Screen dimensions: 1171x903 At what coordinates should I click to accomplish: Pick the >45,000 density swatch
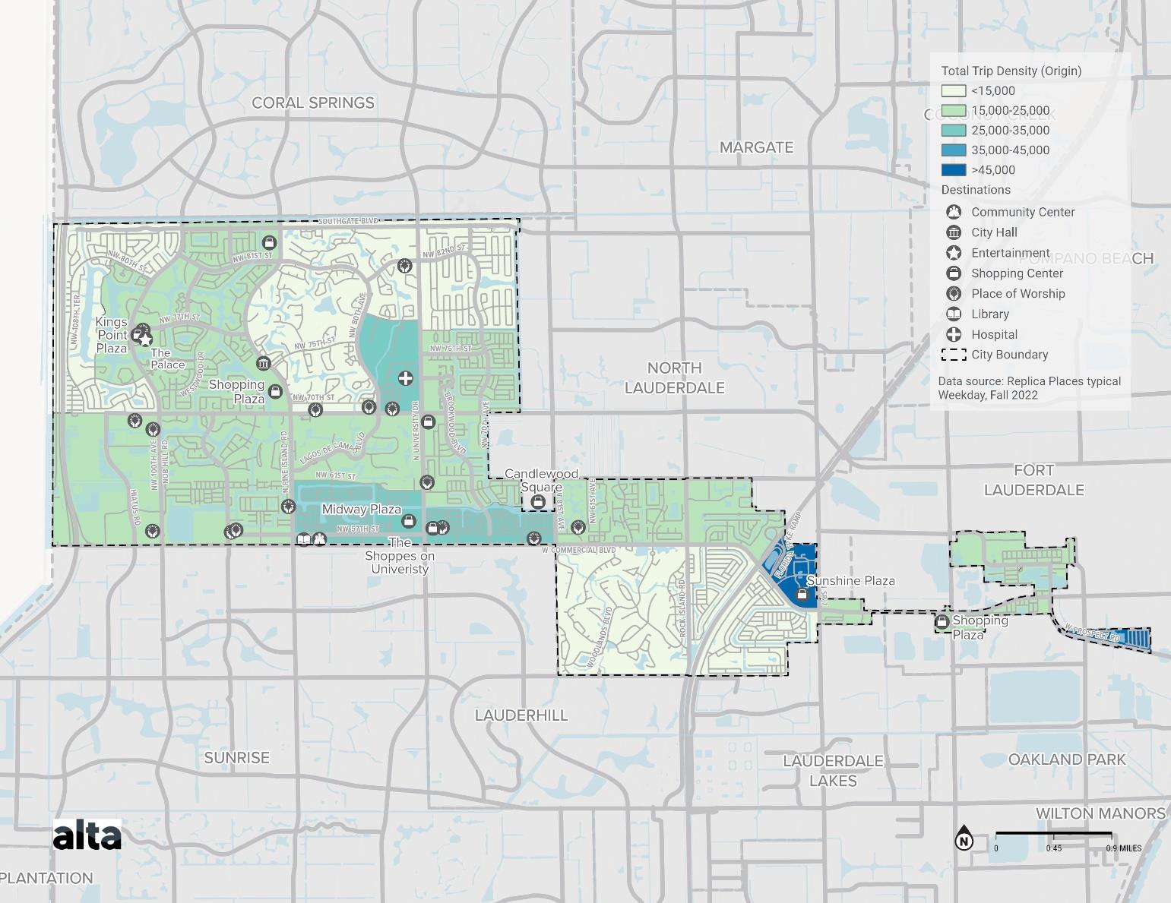click(954, 170)
